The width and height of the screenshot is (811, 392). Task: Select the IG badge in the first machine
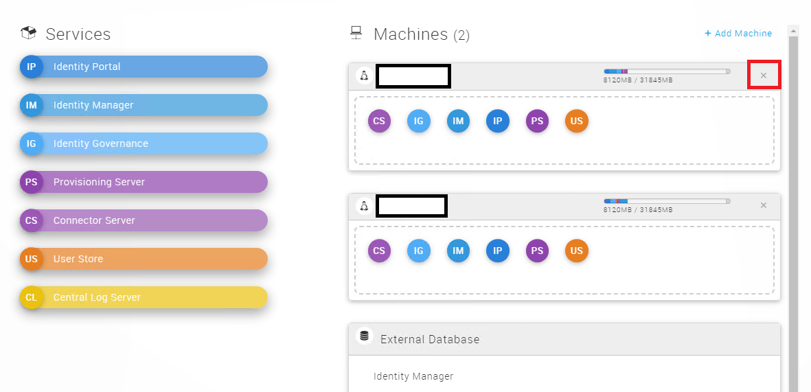coord(418,122)
